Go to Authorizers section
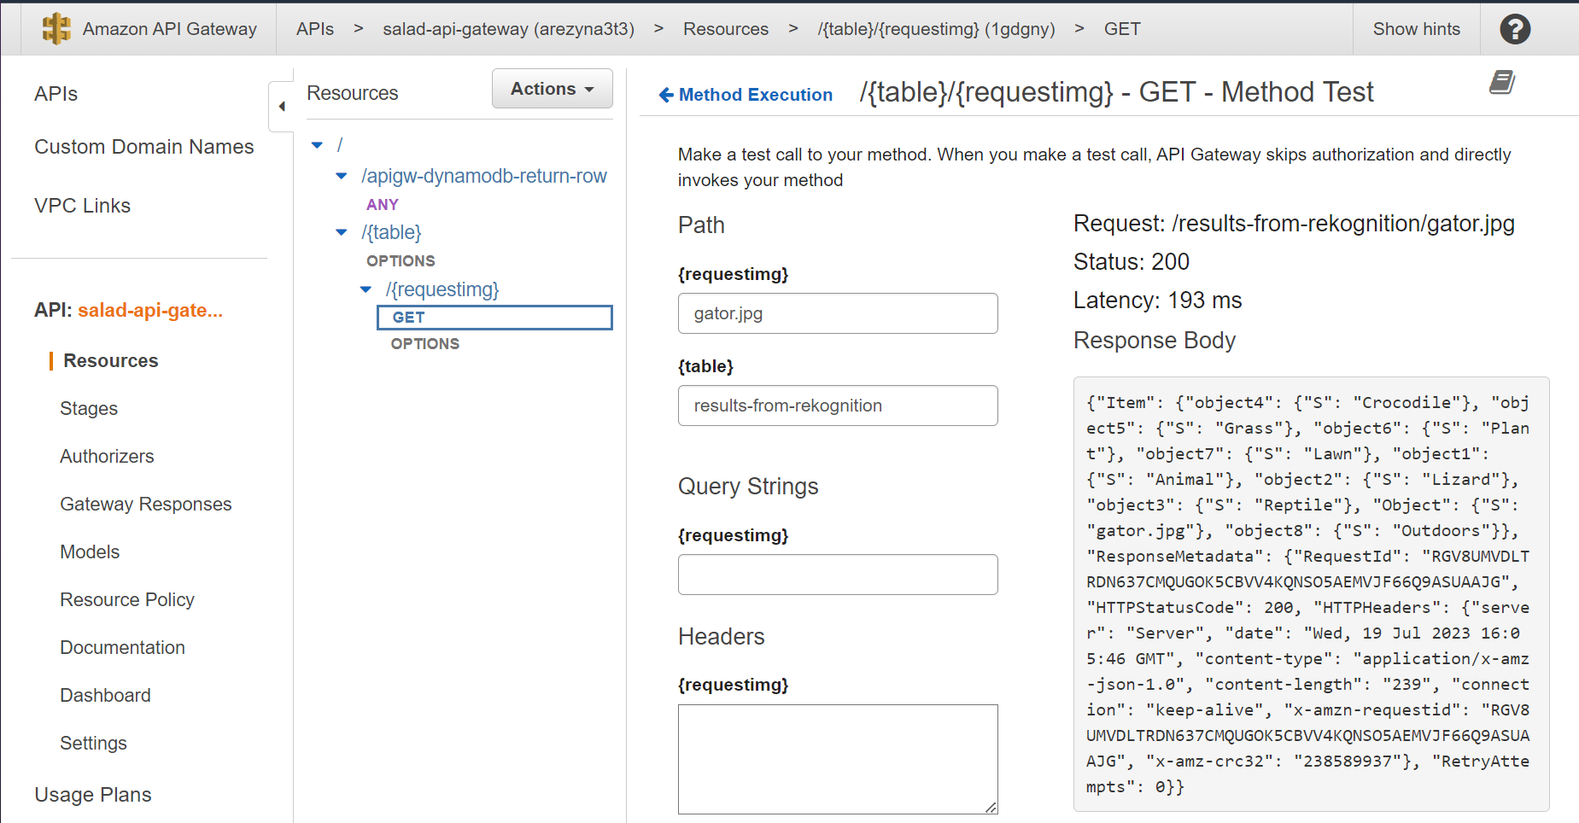The image size is (1579, 823). click(x=107, y=457)
